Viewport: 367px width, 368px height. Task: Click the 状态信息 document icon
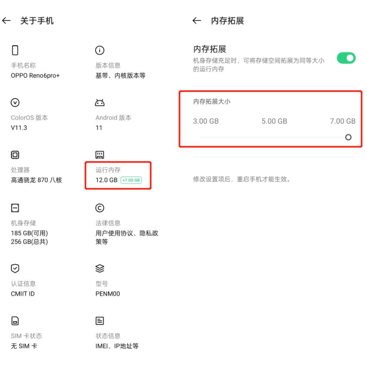pyautogui.click(x=99, y=320)
